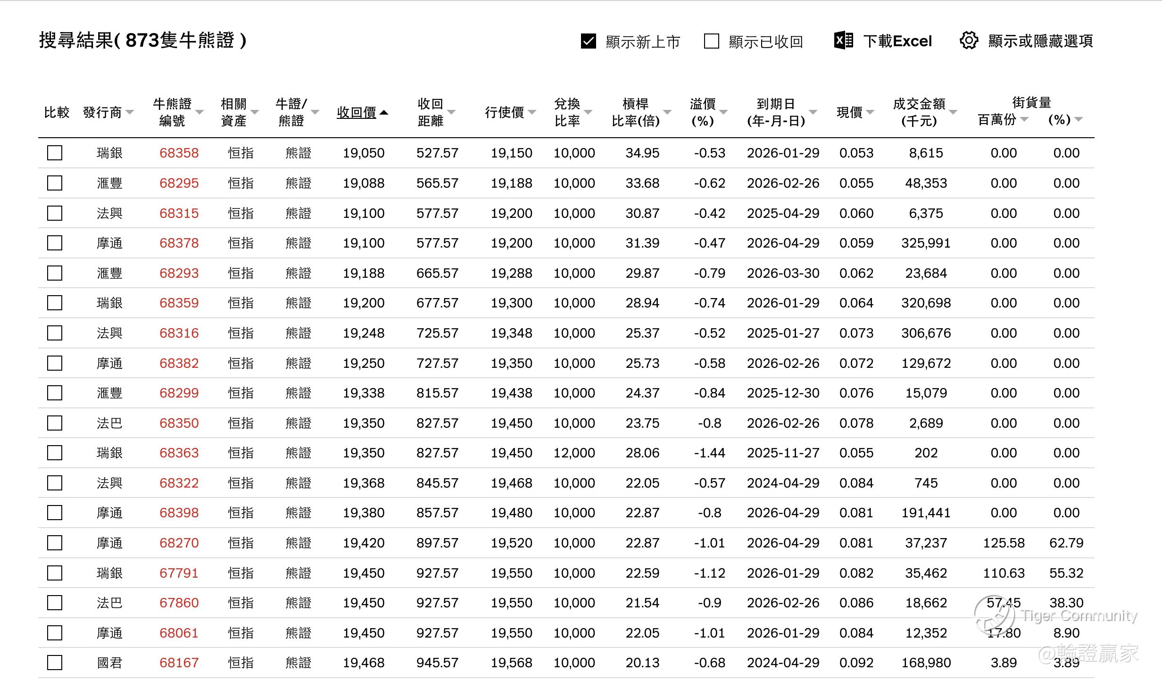This screenshot has height=680, width=1162.
Task: Click sort arrow beside 槓桿比率(倍)
Action: (667, 112)
